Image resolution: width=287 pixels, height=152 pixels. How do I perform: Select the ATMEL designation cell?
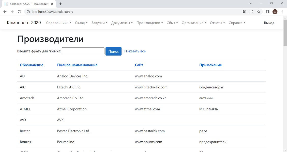[x=25, y=109]
